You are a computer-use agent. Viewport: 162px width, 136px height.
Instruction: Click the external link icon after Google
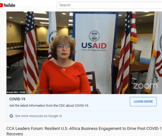[x=61, y=116]
